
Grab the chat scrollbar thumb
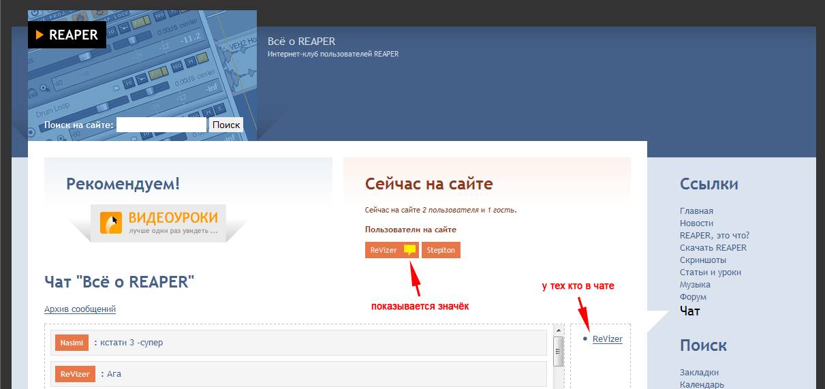click(x=558, y=352)
